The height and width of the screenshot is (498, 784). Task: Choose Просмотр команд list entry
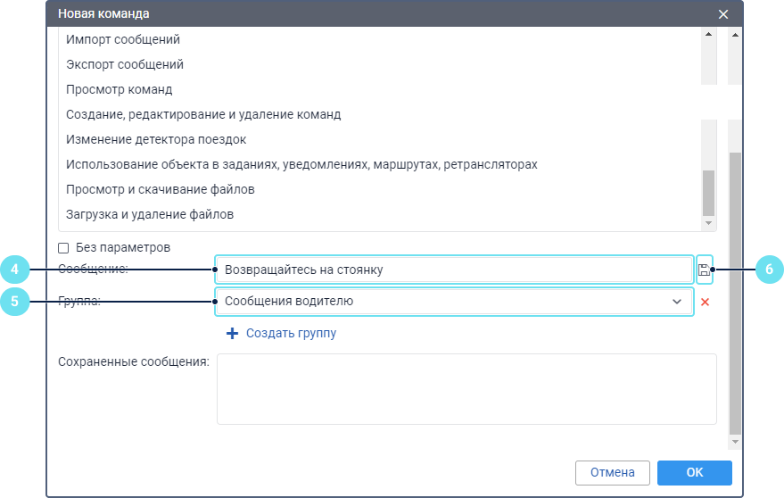(120, 90)
